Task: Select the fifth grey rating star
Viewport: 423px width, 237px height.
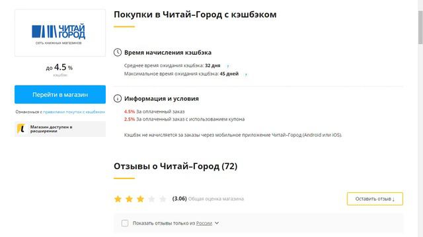Action: pos(163,199)
